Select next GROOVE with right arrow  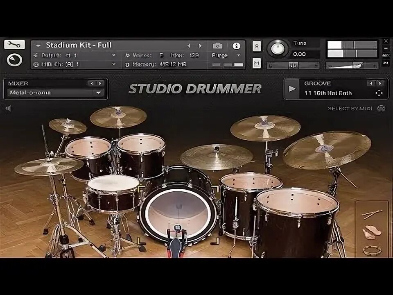(x=380, y=83)
